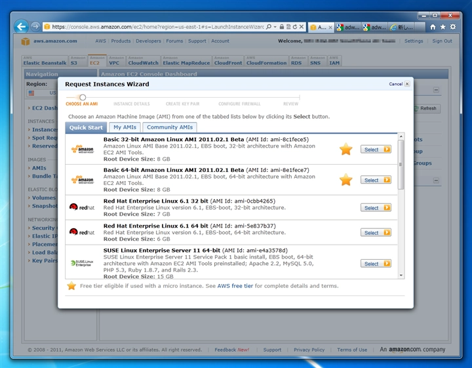Click the lock security icon in address bar
The image size is (472, 368).
point(281,27)
